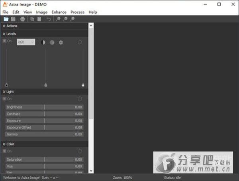The width and height of the screenshot is (239, 181).
Task: Click the white point handle in Levels
Action: [83, 85]
